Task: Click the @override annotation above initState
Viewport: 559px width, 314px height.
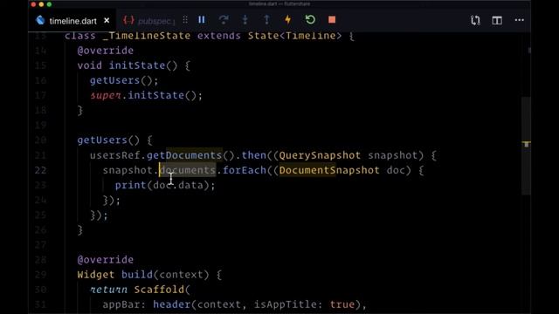Action: click(106, 51)
